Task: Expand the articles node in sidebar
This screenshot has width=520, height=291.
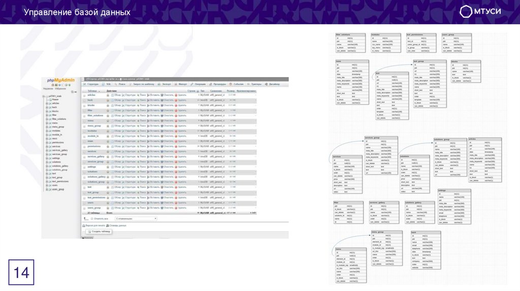Action: click(x=47, y=103)
